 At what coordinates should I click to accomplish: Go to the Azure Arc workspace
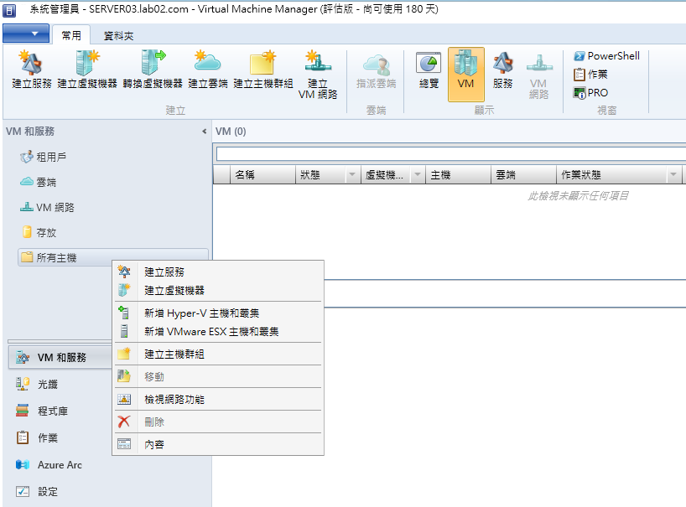(60, 464)
